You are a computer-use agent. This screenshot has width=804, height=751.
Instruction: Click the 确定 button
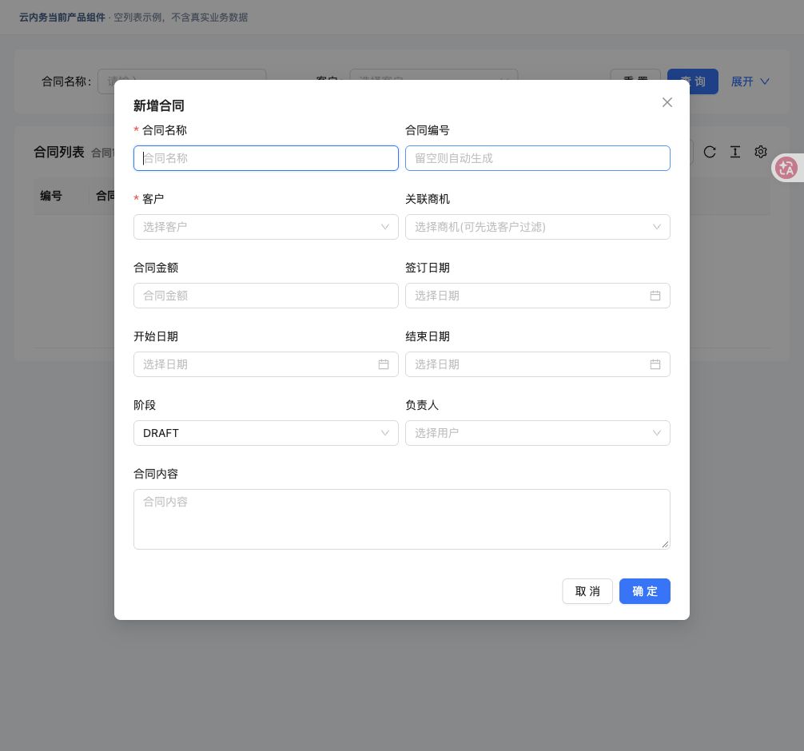click(644, 591)
